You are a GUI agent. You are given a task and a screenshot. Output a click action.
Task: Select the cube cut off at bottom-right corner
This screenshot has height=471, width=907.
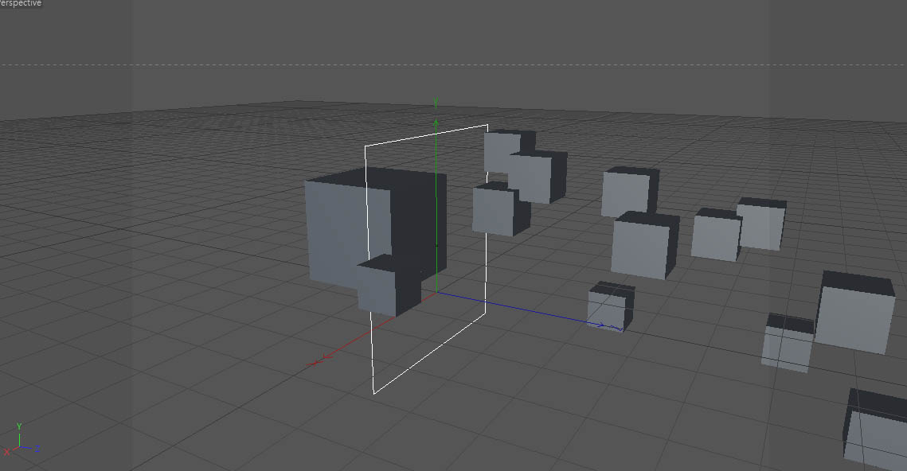874,428
